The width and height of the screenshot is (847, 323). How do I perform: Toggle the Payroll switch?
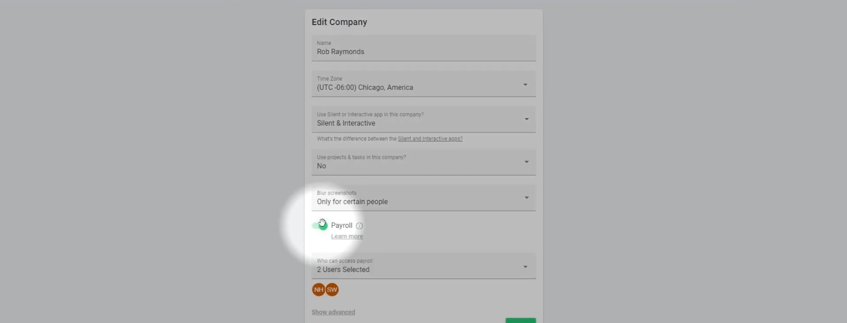[x=320, y=226]
